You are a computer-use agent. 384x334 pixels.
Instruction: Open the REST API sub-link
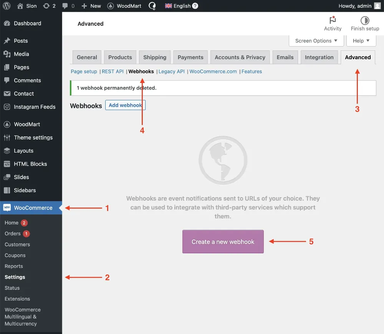click(x=113, y=71)
